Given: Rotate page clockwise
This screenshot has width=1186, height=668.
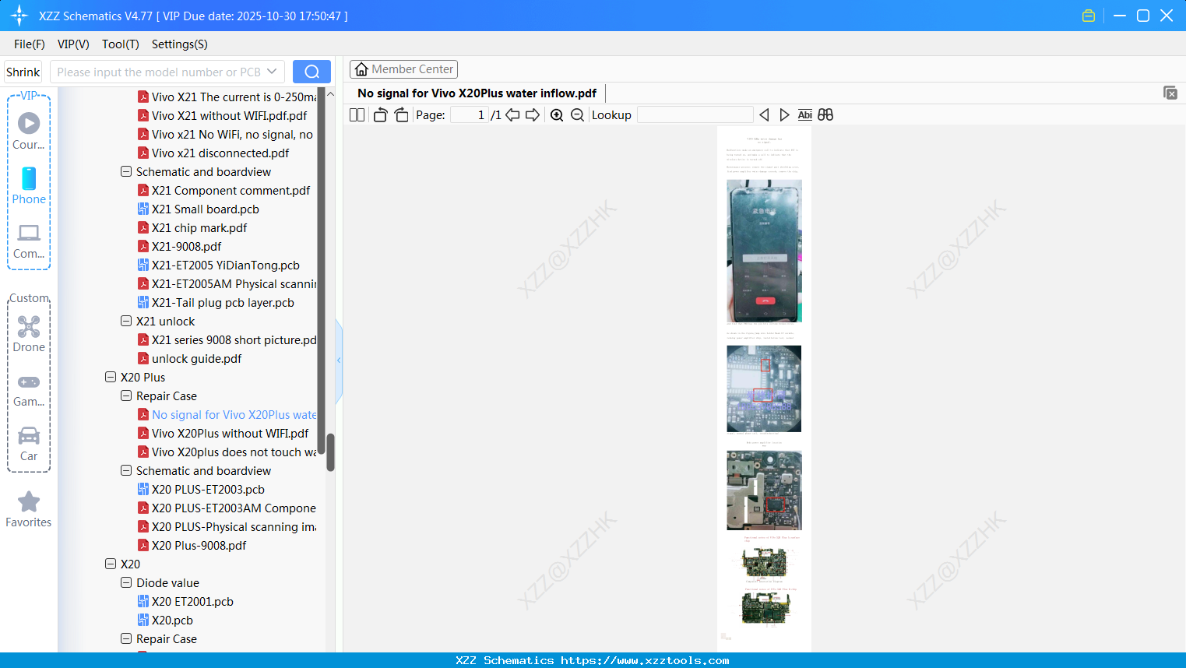Looking at the screenshot, I should [x=401, y=115].
